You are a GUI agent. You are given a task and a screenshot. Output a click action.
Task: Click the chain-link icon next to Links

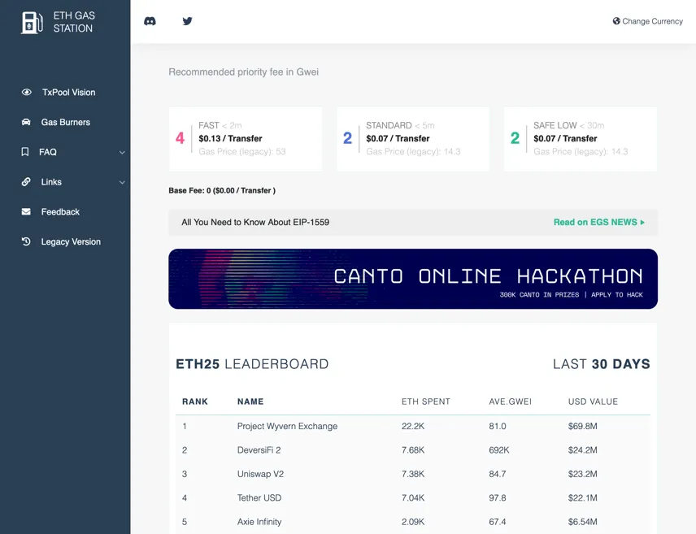point(26,182)
